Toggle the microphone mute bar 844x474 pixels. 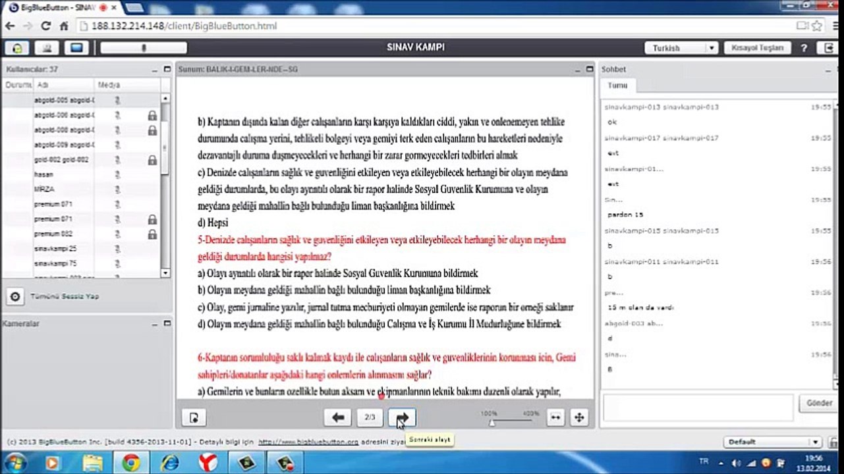click(x=144, y=48)
